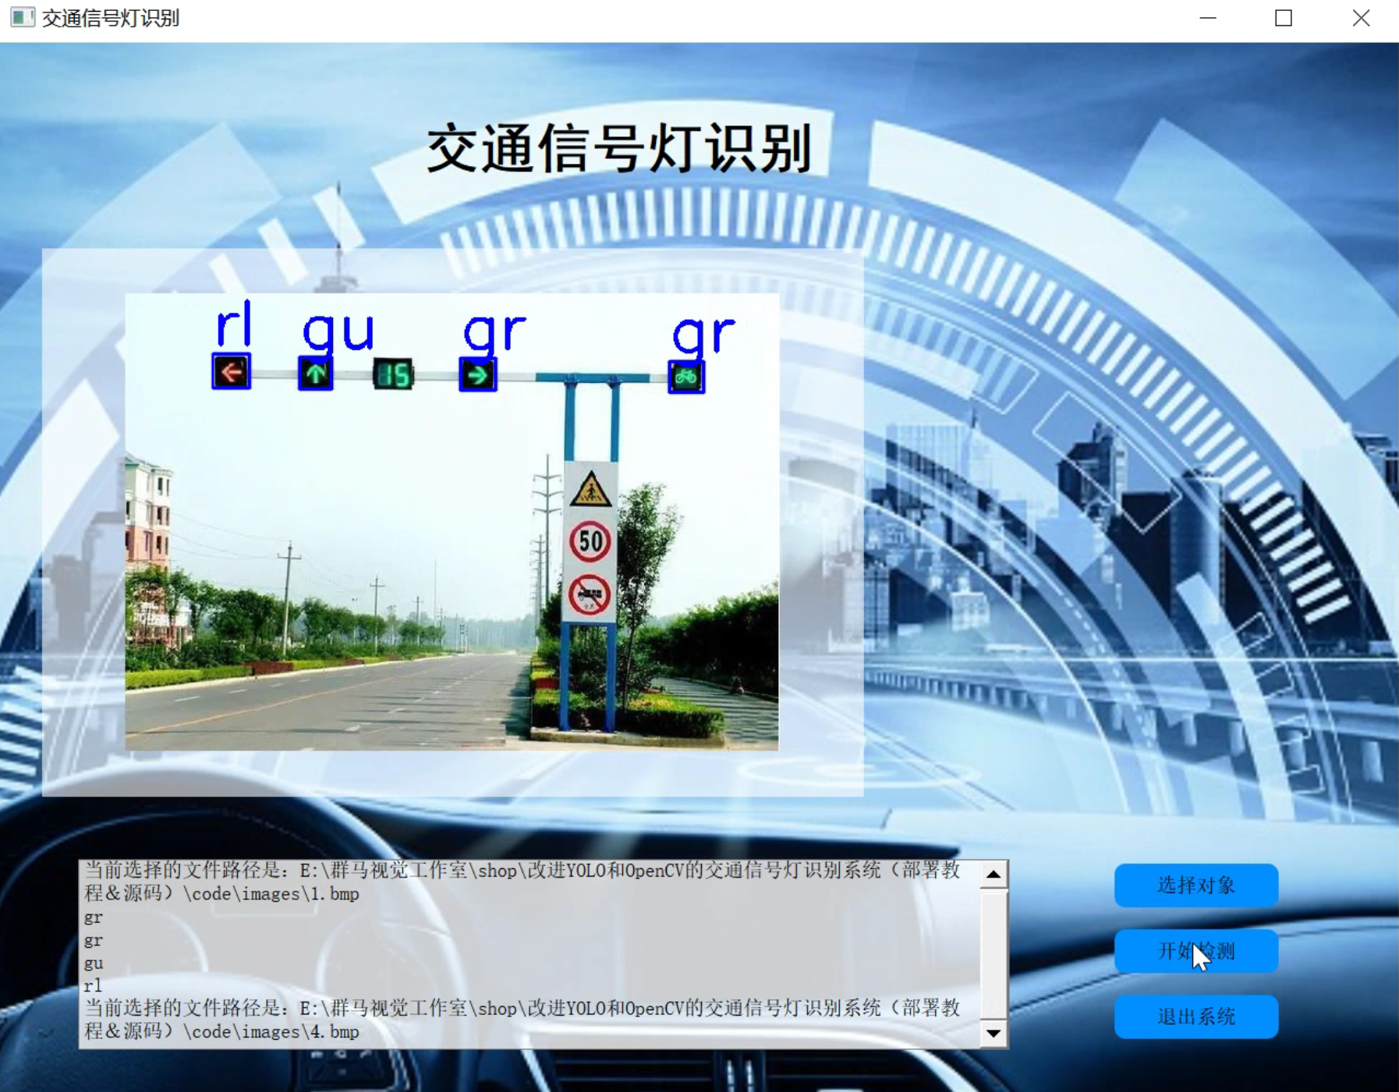
Task: Click the log line containing 1.bmp path
Action: click(522, 881)
